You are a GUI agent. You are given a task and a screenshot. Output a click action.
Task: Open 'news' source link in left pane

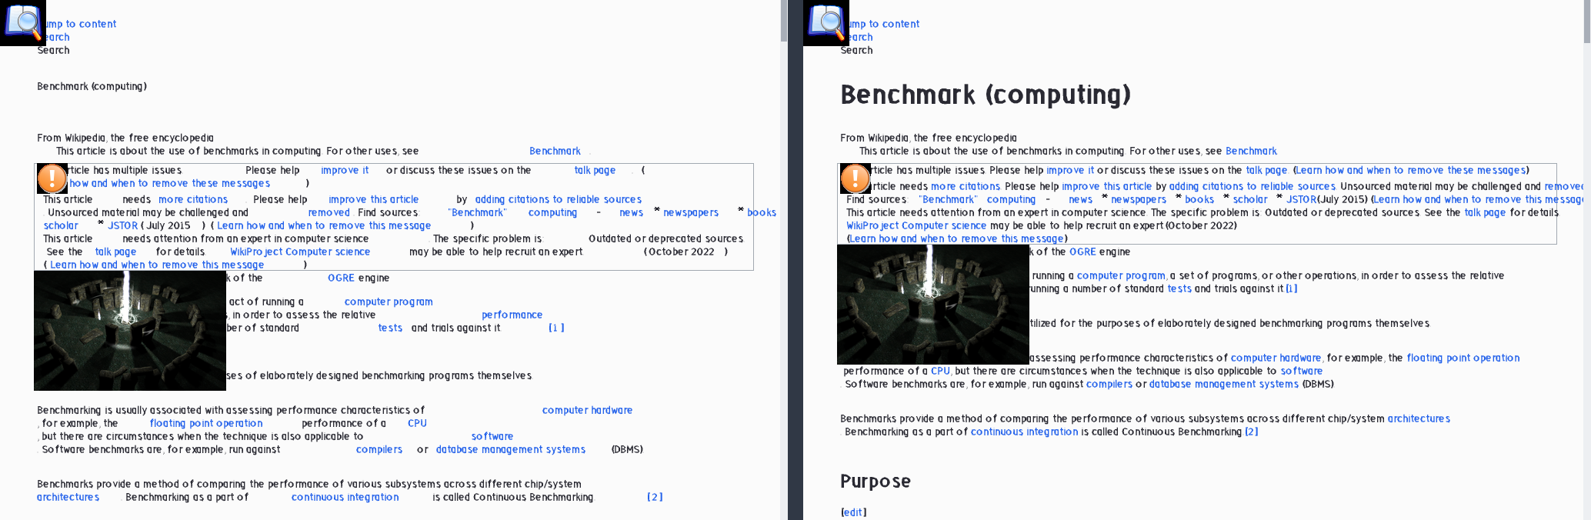(631, 212)
